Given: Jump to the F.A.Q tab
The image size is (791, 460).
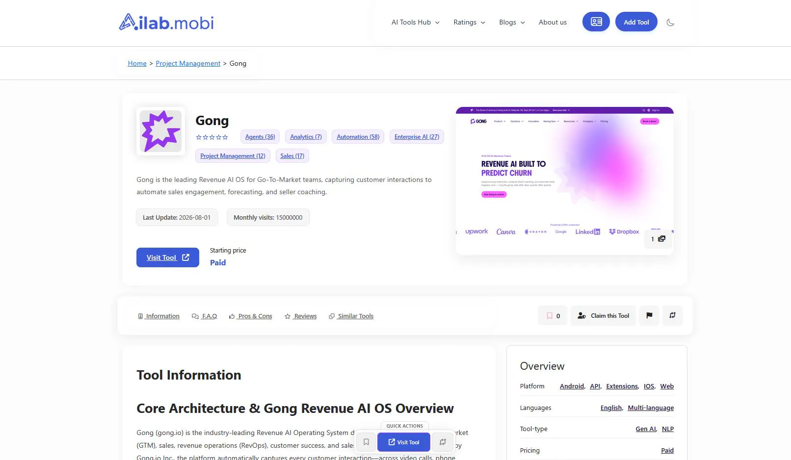Looking at the screenshot, I should click(x=204, y=316).
